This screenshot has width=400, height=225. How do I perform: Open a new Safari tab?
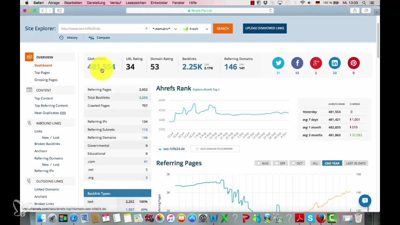tap(377, 12)
